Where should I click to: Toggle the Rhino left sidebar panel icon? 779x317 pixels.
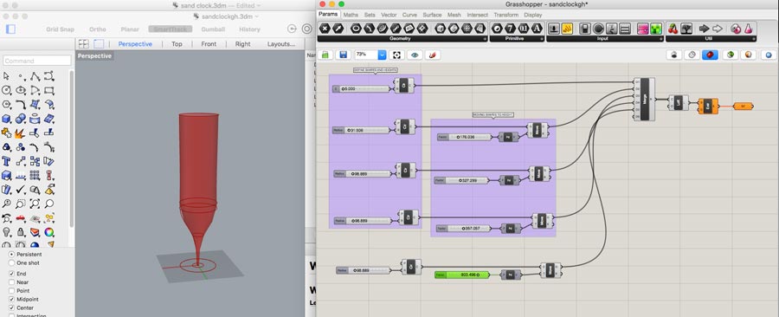click(x=10, y=29)
